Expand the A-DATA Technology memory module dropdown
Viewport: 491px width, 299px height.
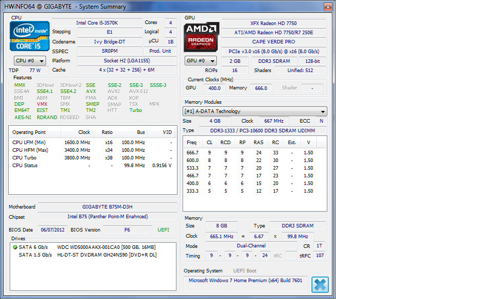click(x=255, y=111)
